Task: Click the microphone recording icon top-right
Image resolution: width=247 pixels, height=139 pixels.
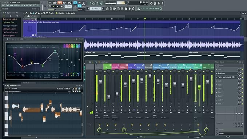Action: click(159, 3)
